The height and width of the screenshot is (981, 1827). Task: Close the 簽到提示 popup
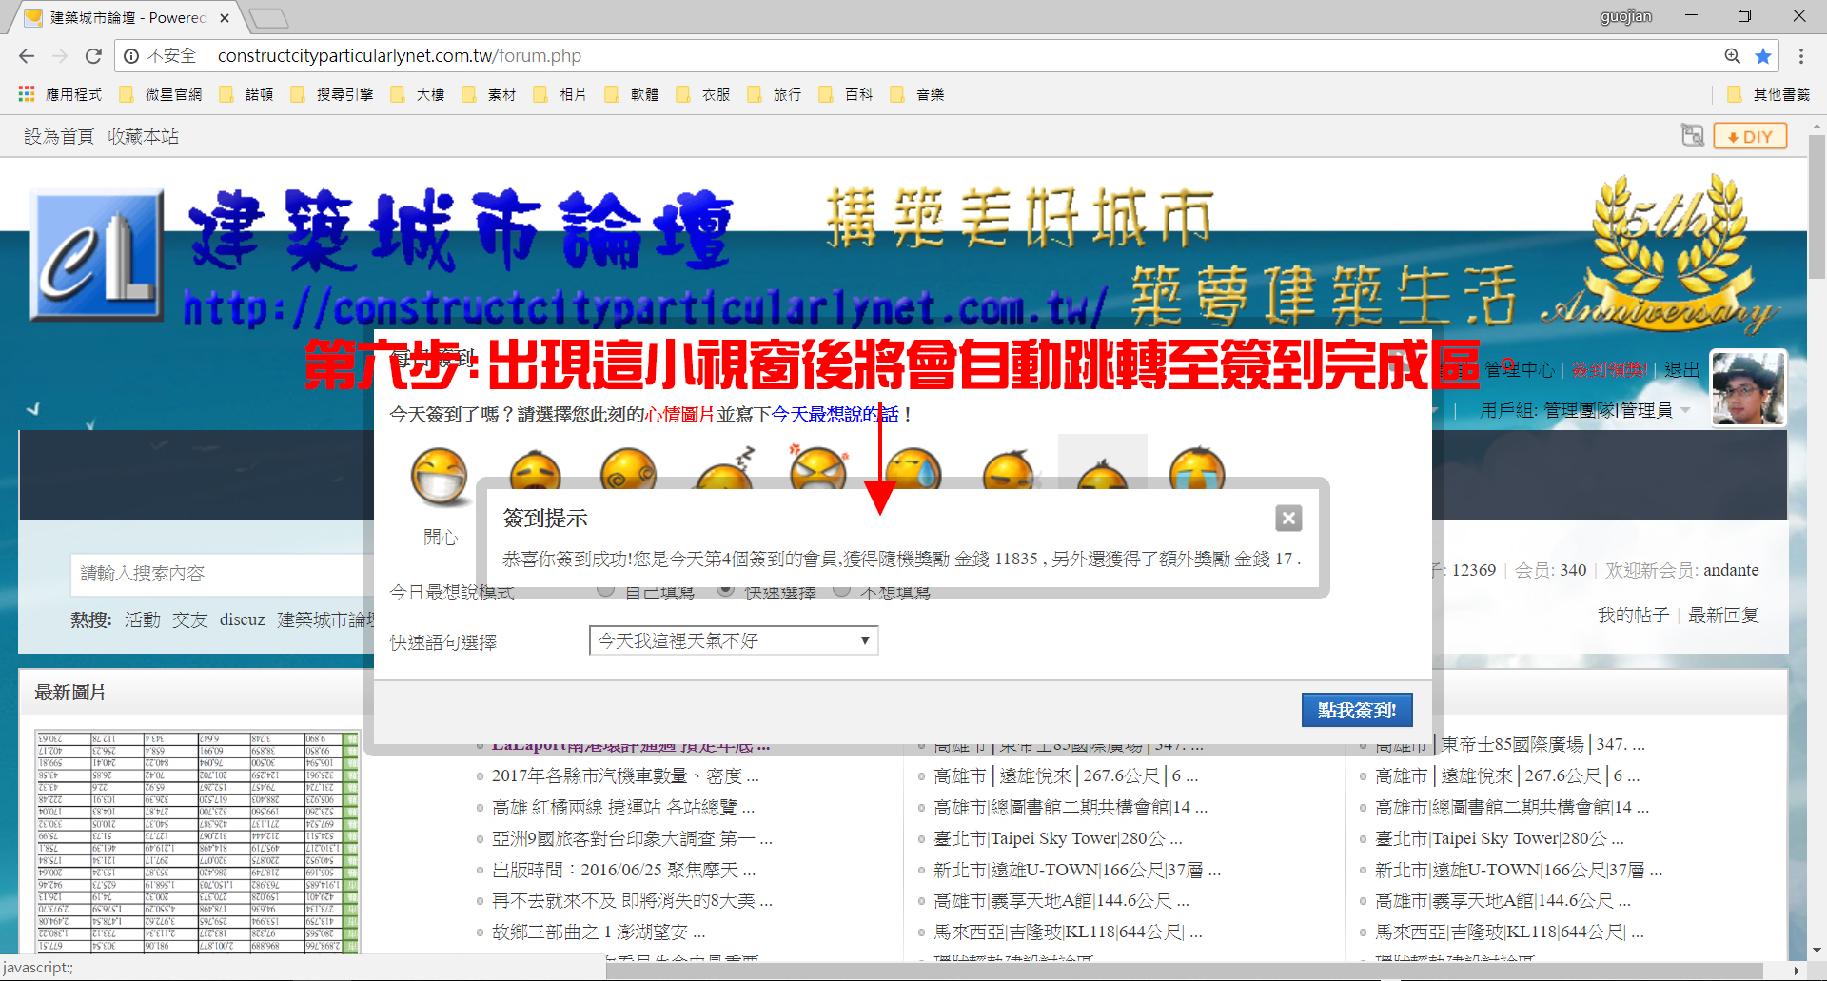click(1288, 519)
